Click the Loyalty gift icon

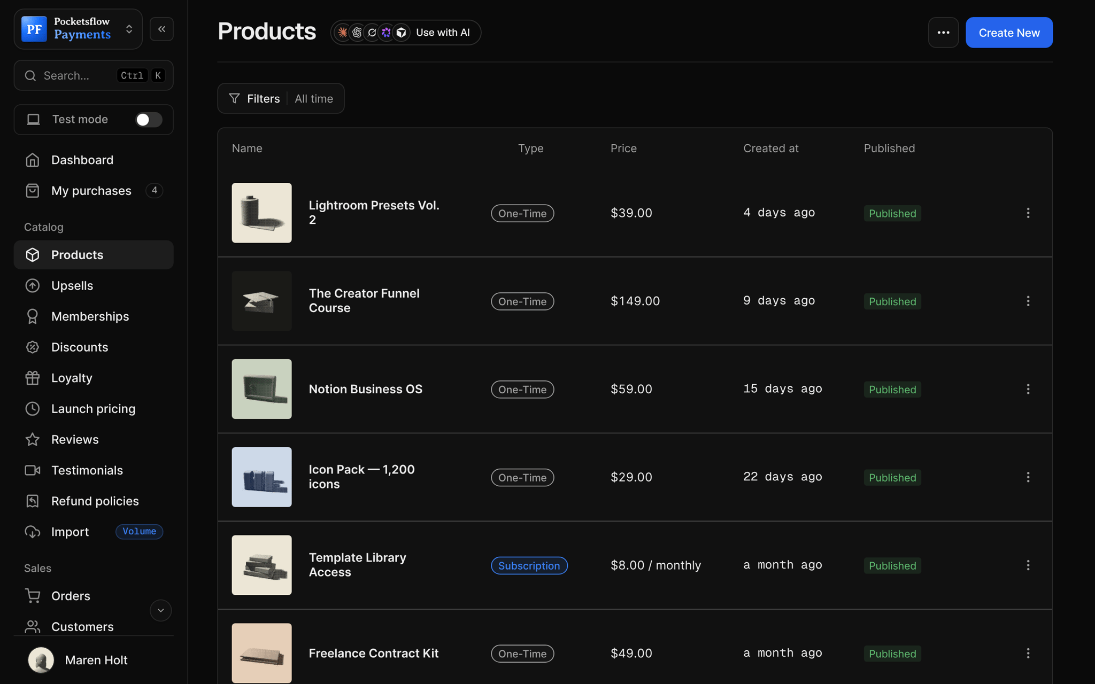point(33,378)
